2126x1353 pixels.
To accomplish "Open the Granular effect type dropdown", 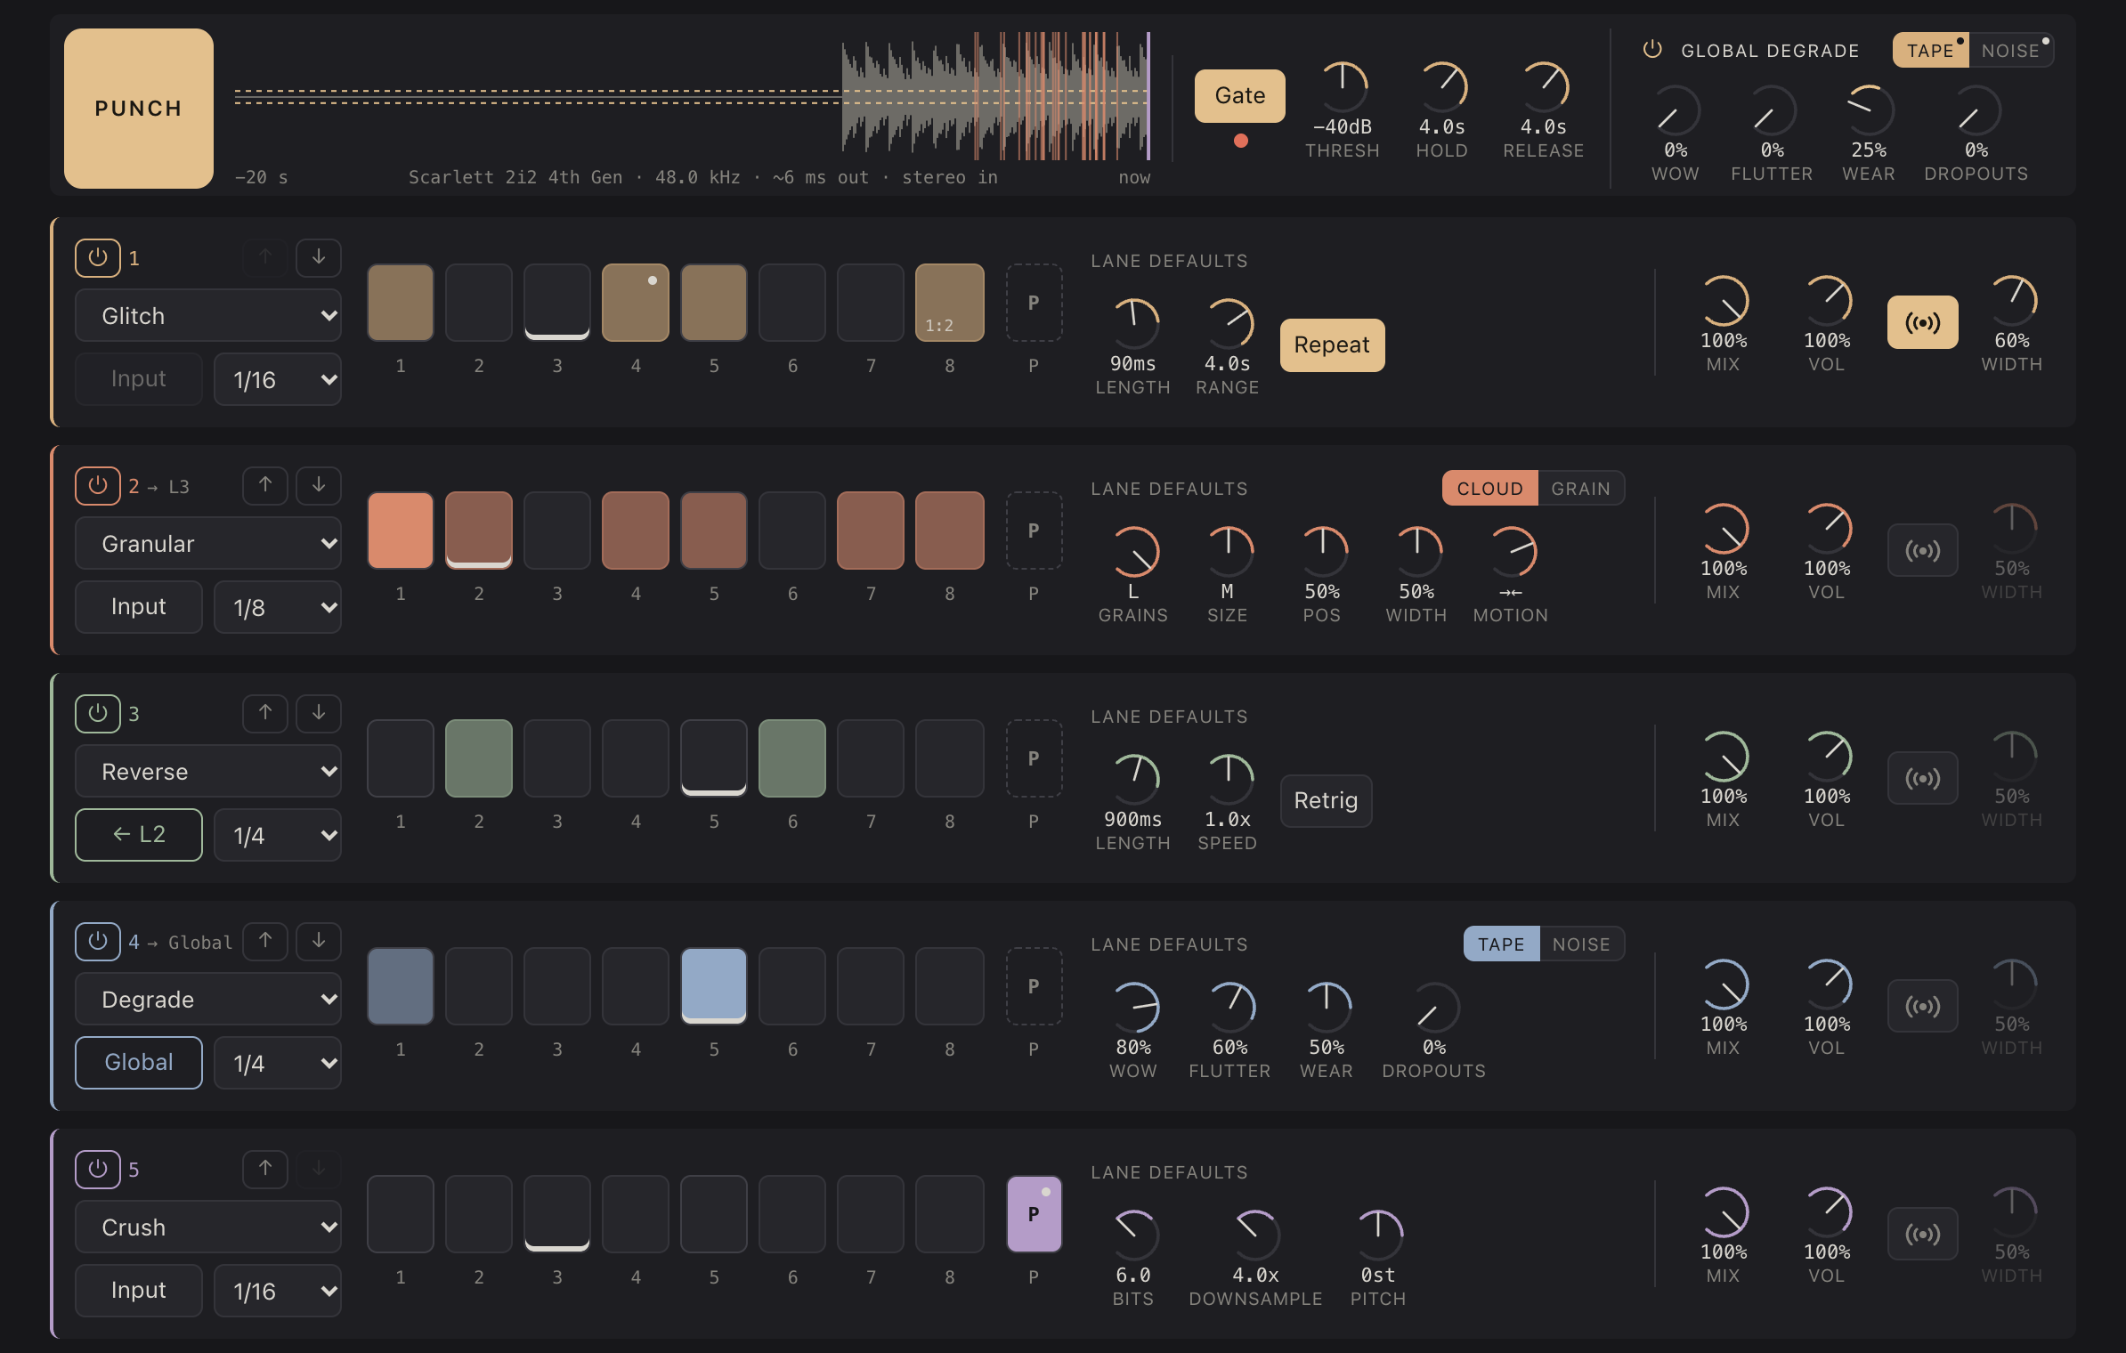I will pyautogui.click(x=208, y=543).
